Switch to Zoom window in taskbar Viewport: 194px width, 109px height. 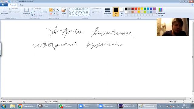tap(87, 106)
